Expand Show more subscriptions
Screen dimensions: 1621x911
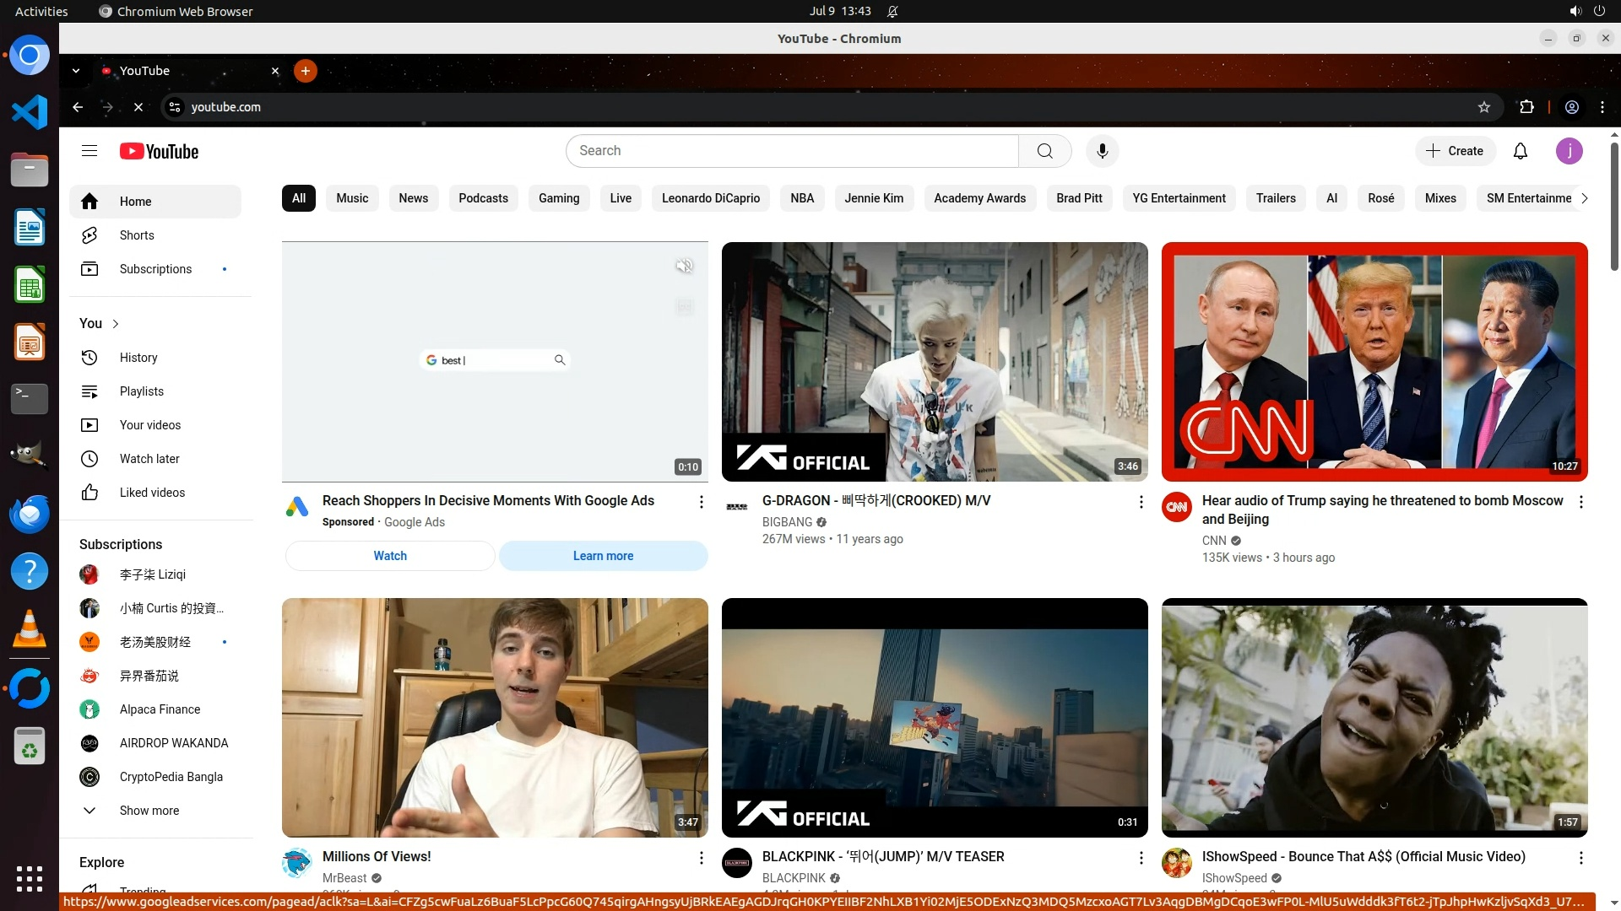pos(149,811)
